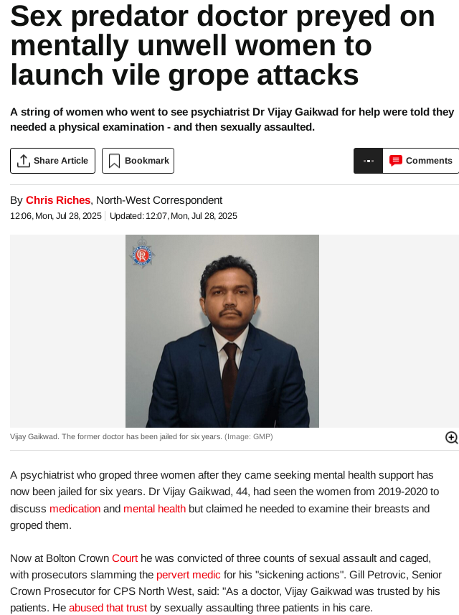Click the bookmark ribbon icon
Screen dimensions: 459x615
114,161
